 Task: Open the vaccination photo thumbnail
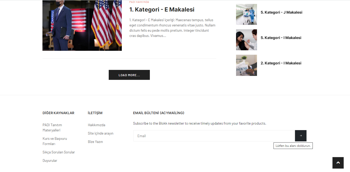coord(246,40)
